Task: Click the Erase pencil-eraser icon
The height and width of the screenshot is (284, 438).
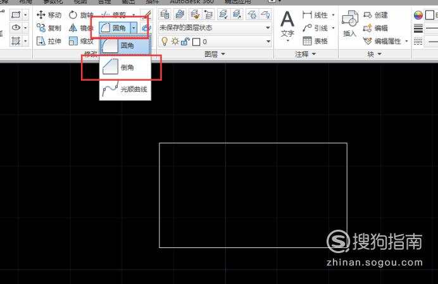Action: pos(146,14)
